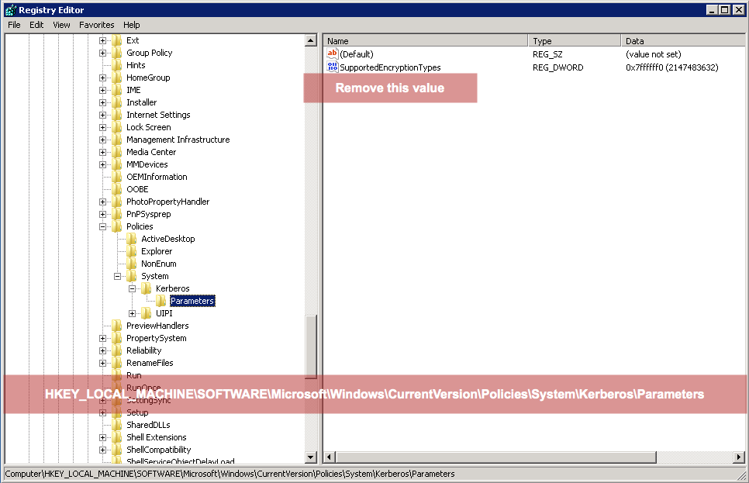Click the Explorer folder icon
Viewport: 749px width, 483px height.
132,252
